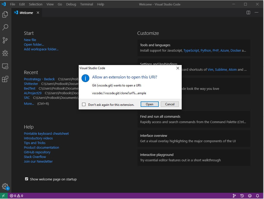Click the vscode.git clone URI text
264x199 pixels.
(x=119, y=93)
